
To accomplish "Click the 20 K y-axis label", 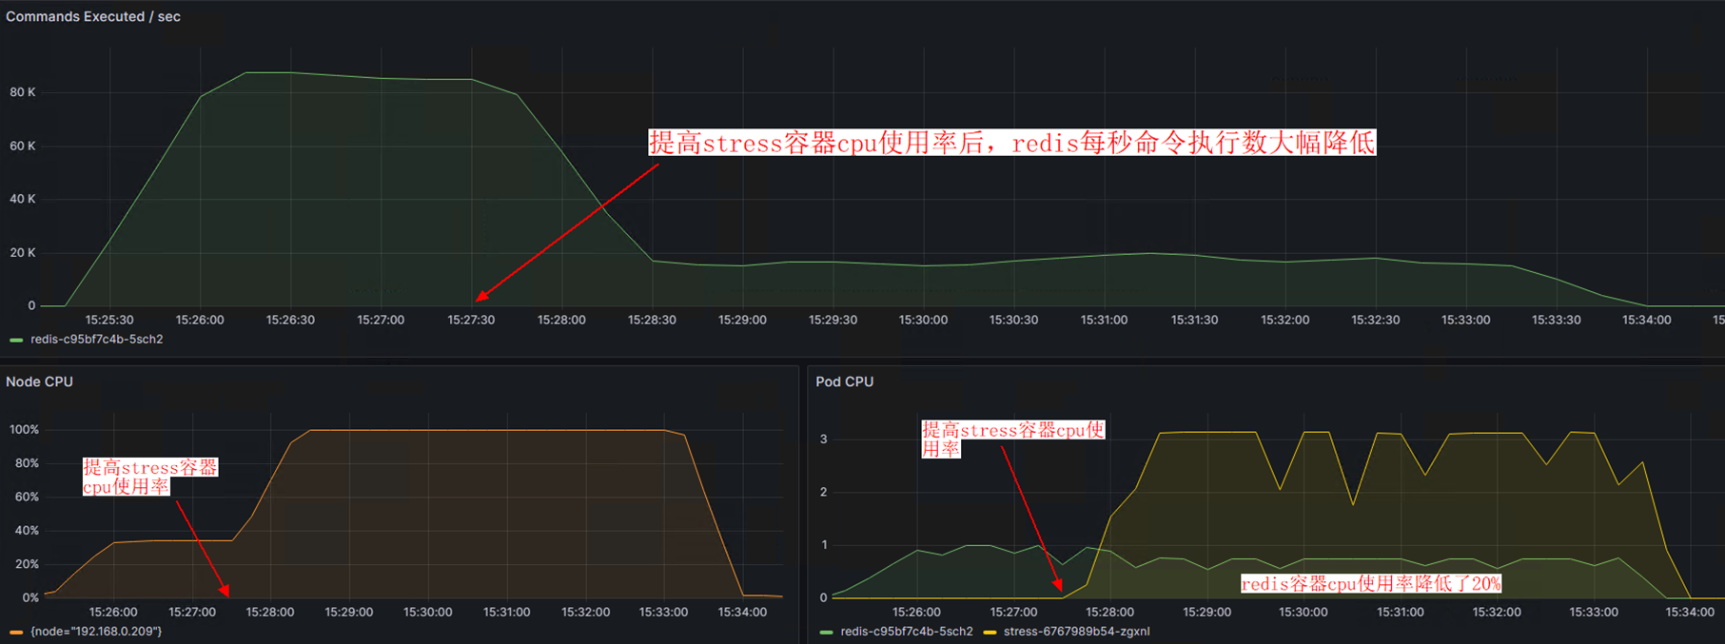I will (23, 252).
